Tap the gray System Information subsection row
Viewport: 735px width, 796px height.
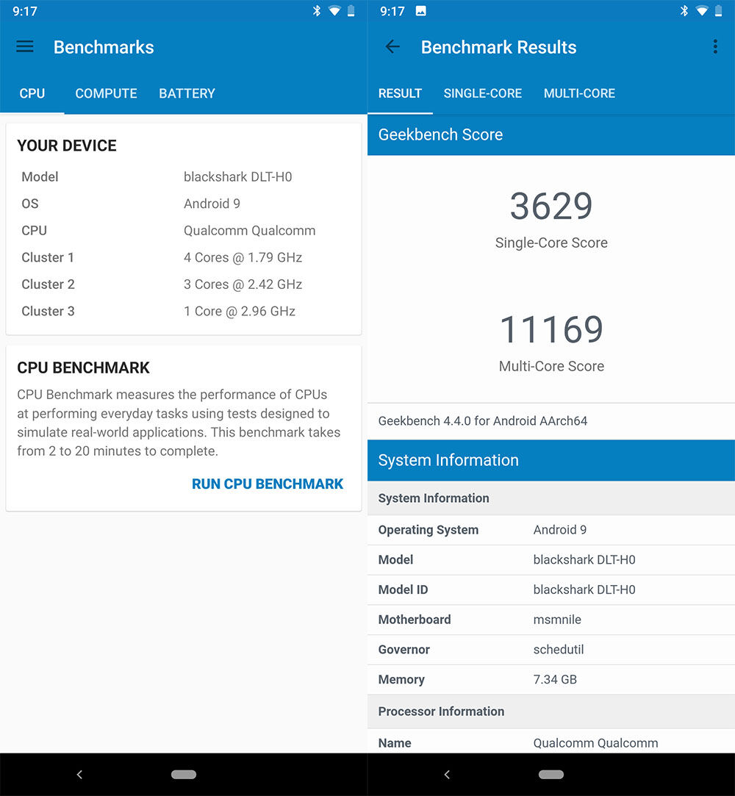coord(551,498)
